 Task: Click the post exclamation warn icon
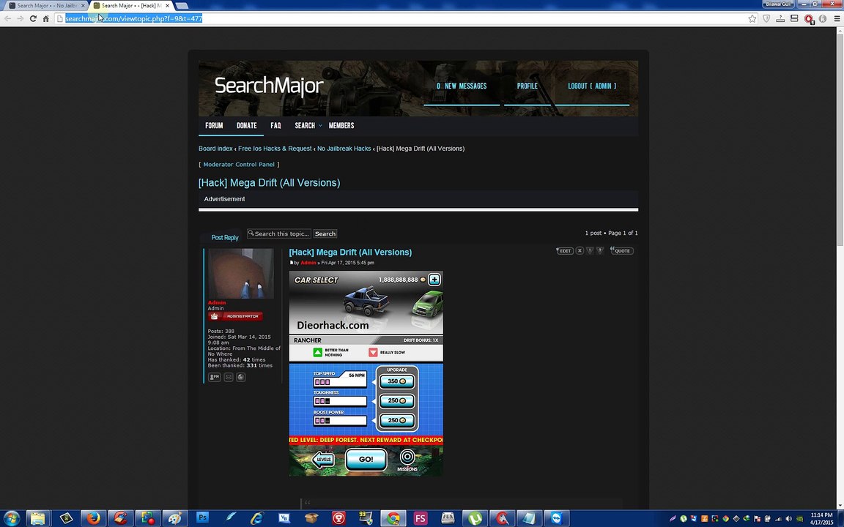click(x=590, y=250)
